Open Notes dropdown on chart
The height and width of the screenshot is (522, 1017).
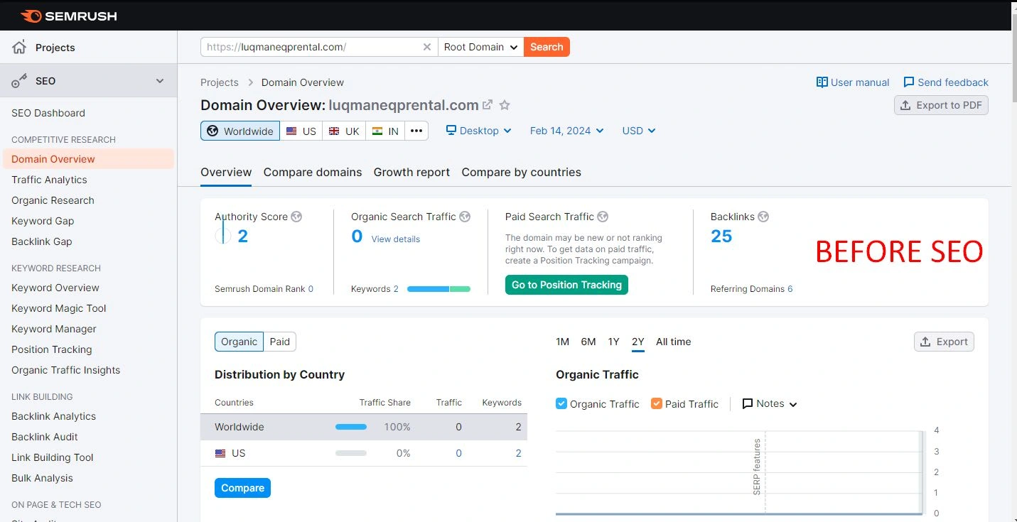pyautogui.click(x=770, y=403)
